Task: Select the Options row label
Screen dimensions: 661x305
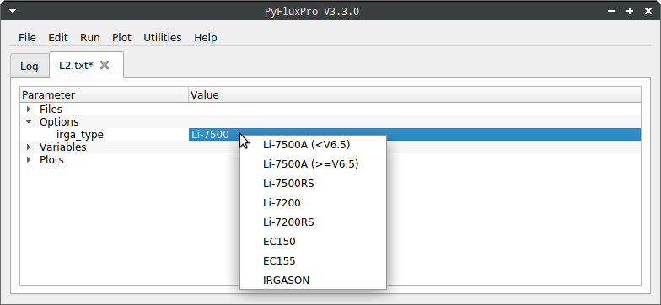Action: click(x=59, y=121)
